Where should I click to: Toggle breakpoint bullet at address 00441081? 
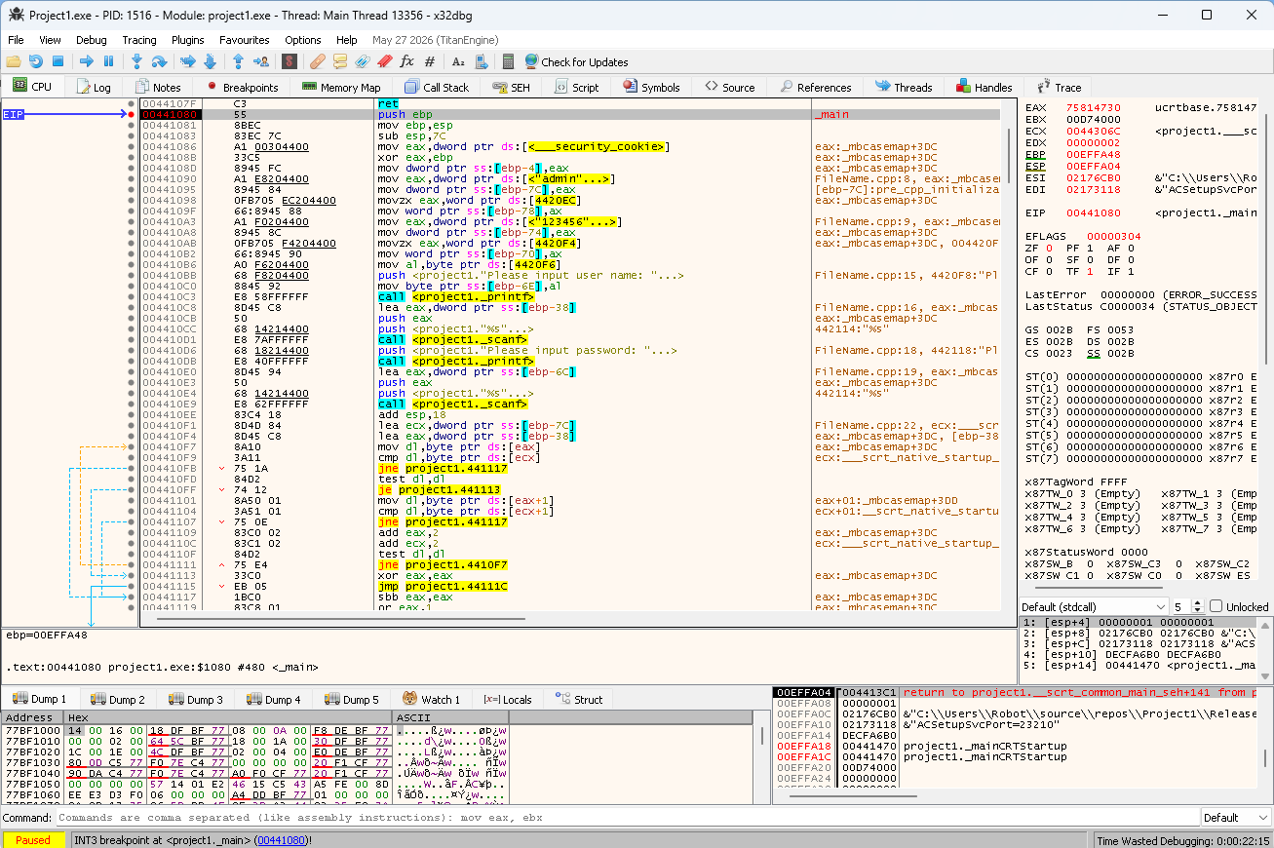tap(132, 125)
